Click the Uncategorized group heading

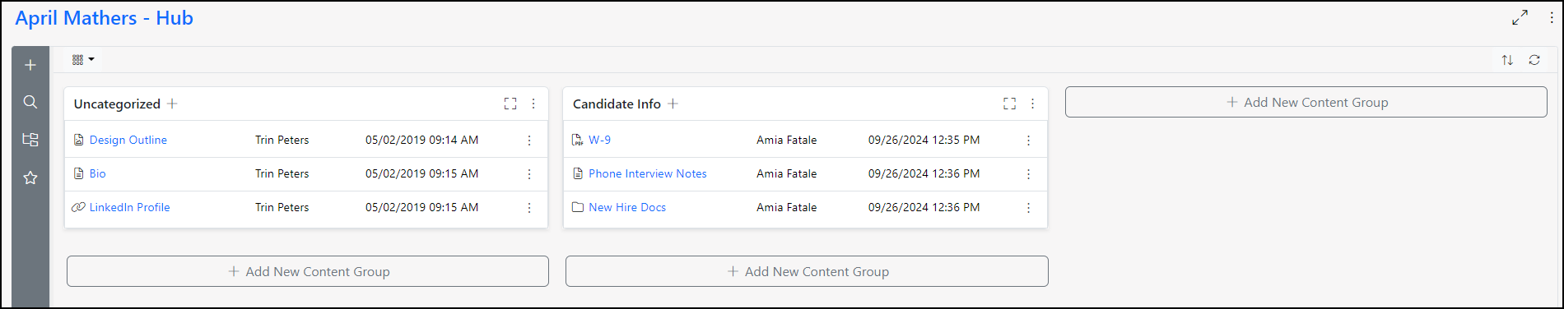pos(117,104)
